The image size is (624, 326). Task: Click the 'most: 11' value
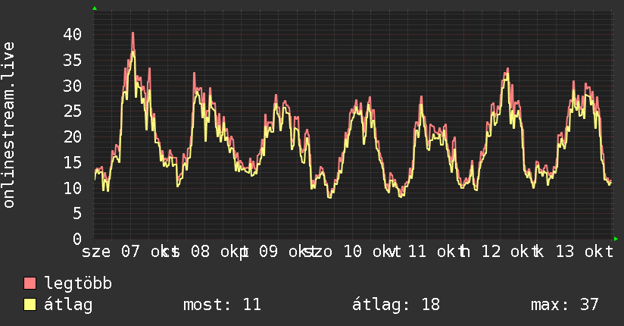(x=222, y=305)
